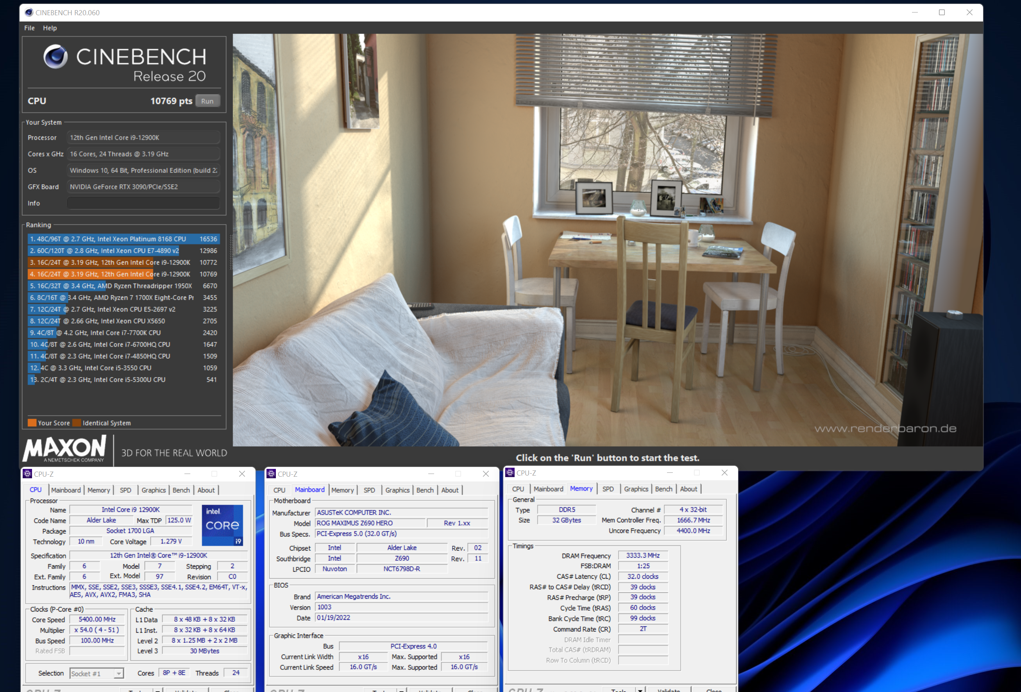Open the SPD tab in the CPU-Z window showing Mainboard
This screenshot has height=692, width=1021.
370,490
